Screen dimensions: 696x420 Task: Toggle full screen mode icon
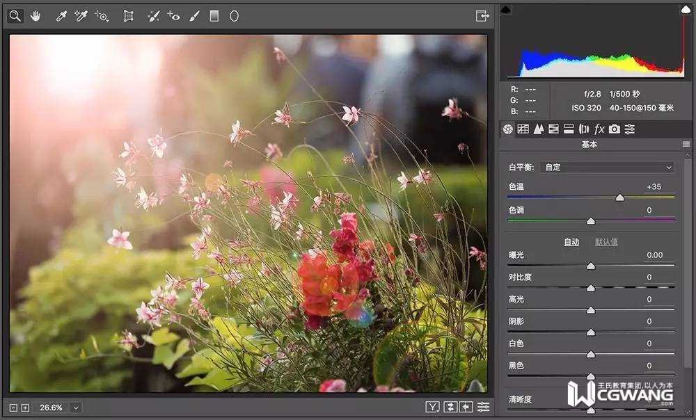[482, 16]
